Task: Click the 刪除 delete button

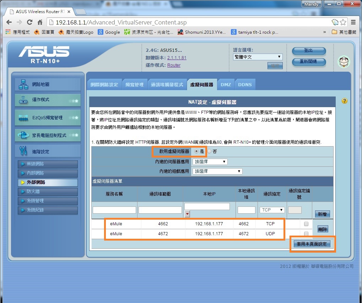Action: [x=323, y=229]
